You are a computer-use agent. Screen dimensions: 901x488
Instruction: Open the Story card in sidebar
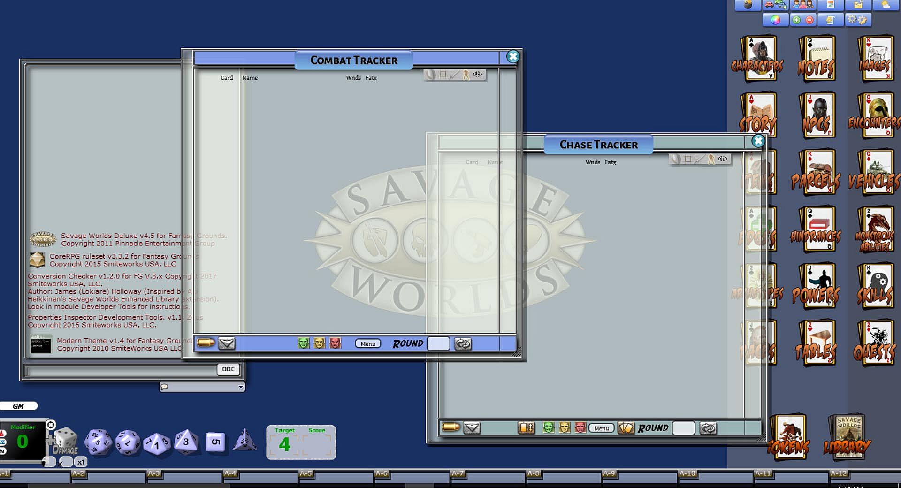758,115
